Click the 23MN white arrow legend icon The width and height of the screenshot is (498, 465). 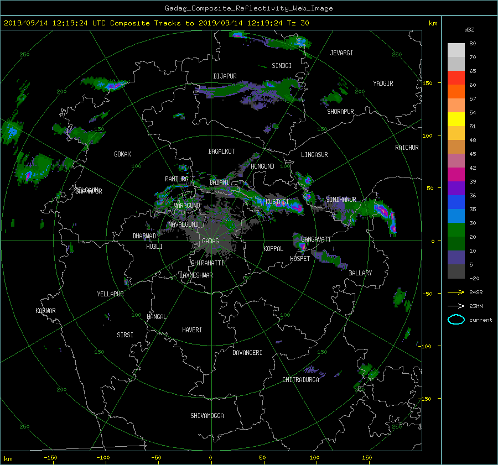tap(456, 306)
